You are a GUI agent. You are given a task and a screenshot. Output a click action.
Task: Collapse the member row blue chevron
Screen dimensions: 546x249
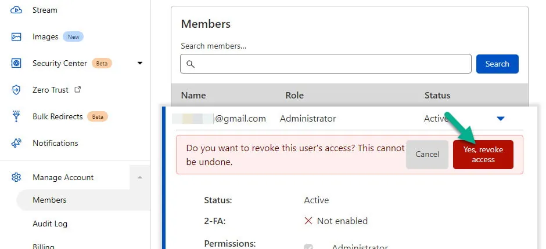coord(500,119)
